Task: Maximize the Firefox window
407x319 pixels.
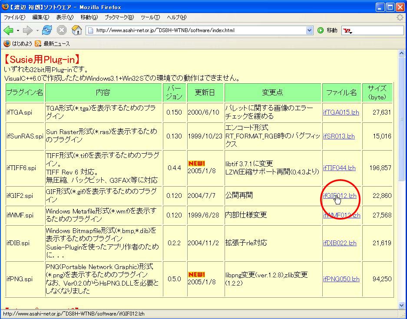Action: click(x=390, y=7)
